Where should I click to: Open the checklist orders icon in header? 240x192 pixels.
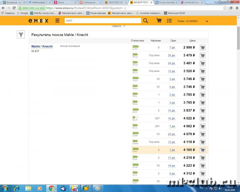[x=169, y=21]
